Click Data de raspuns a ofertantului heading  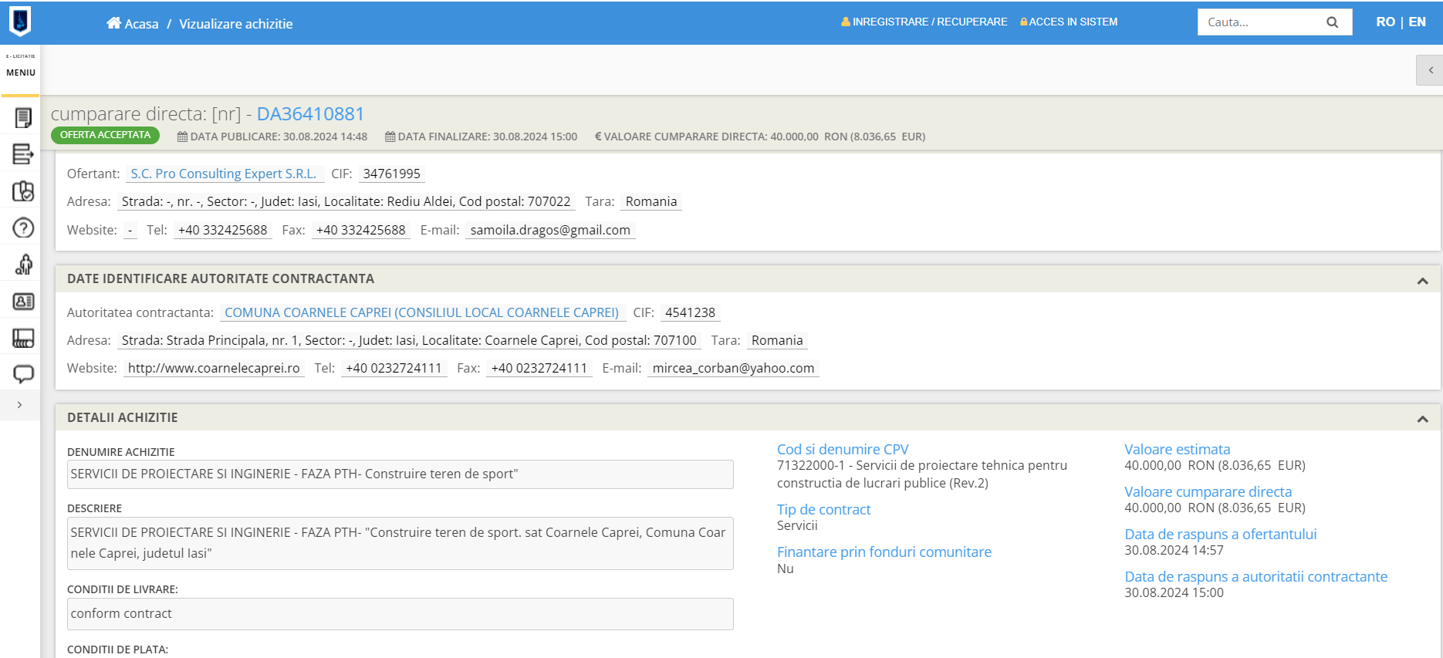click(x=1220, y=534)
